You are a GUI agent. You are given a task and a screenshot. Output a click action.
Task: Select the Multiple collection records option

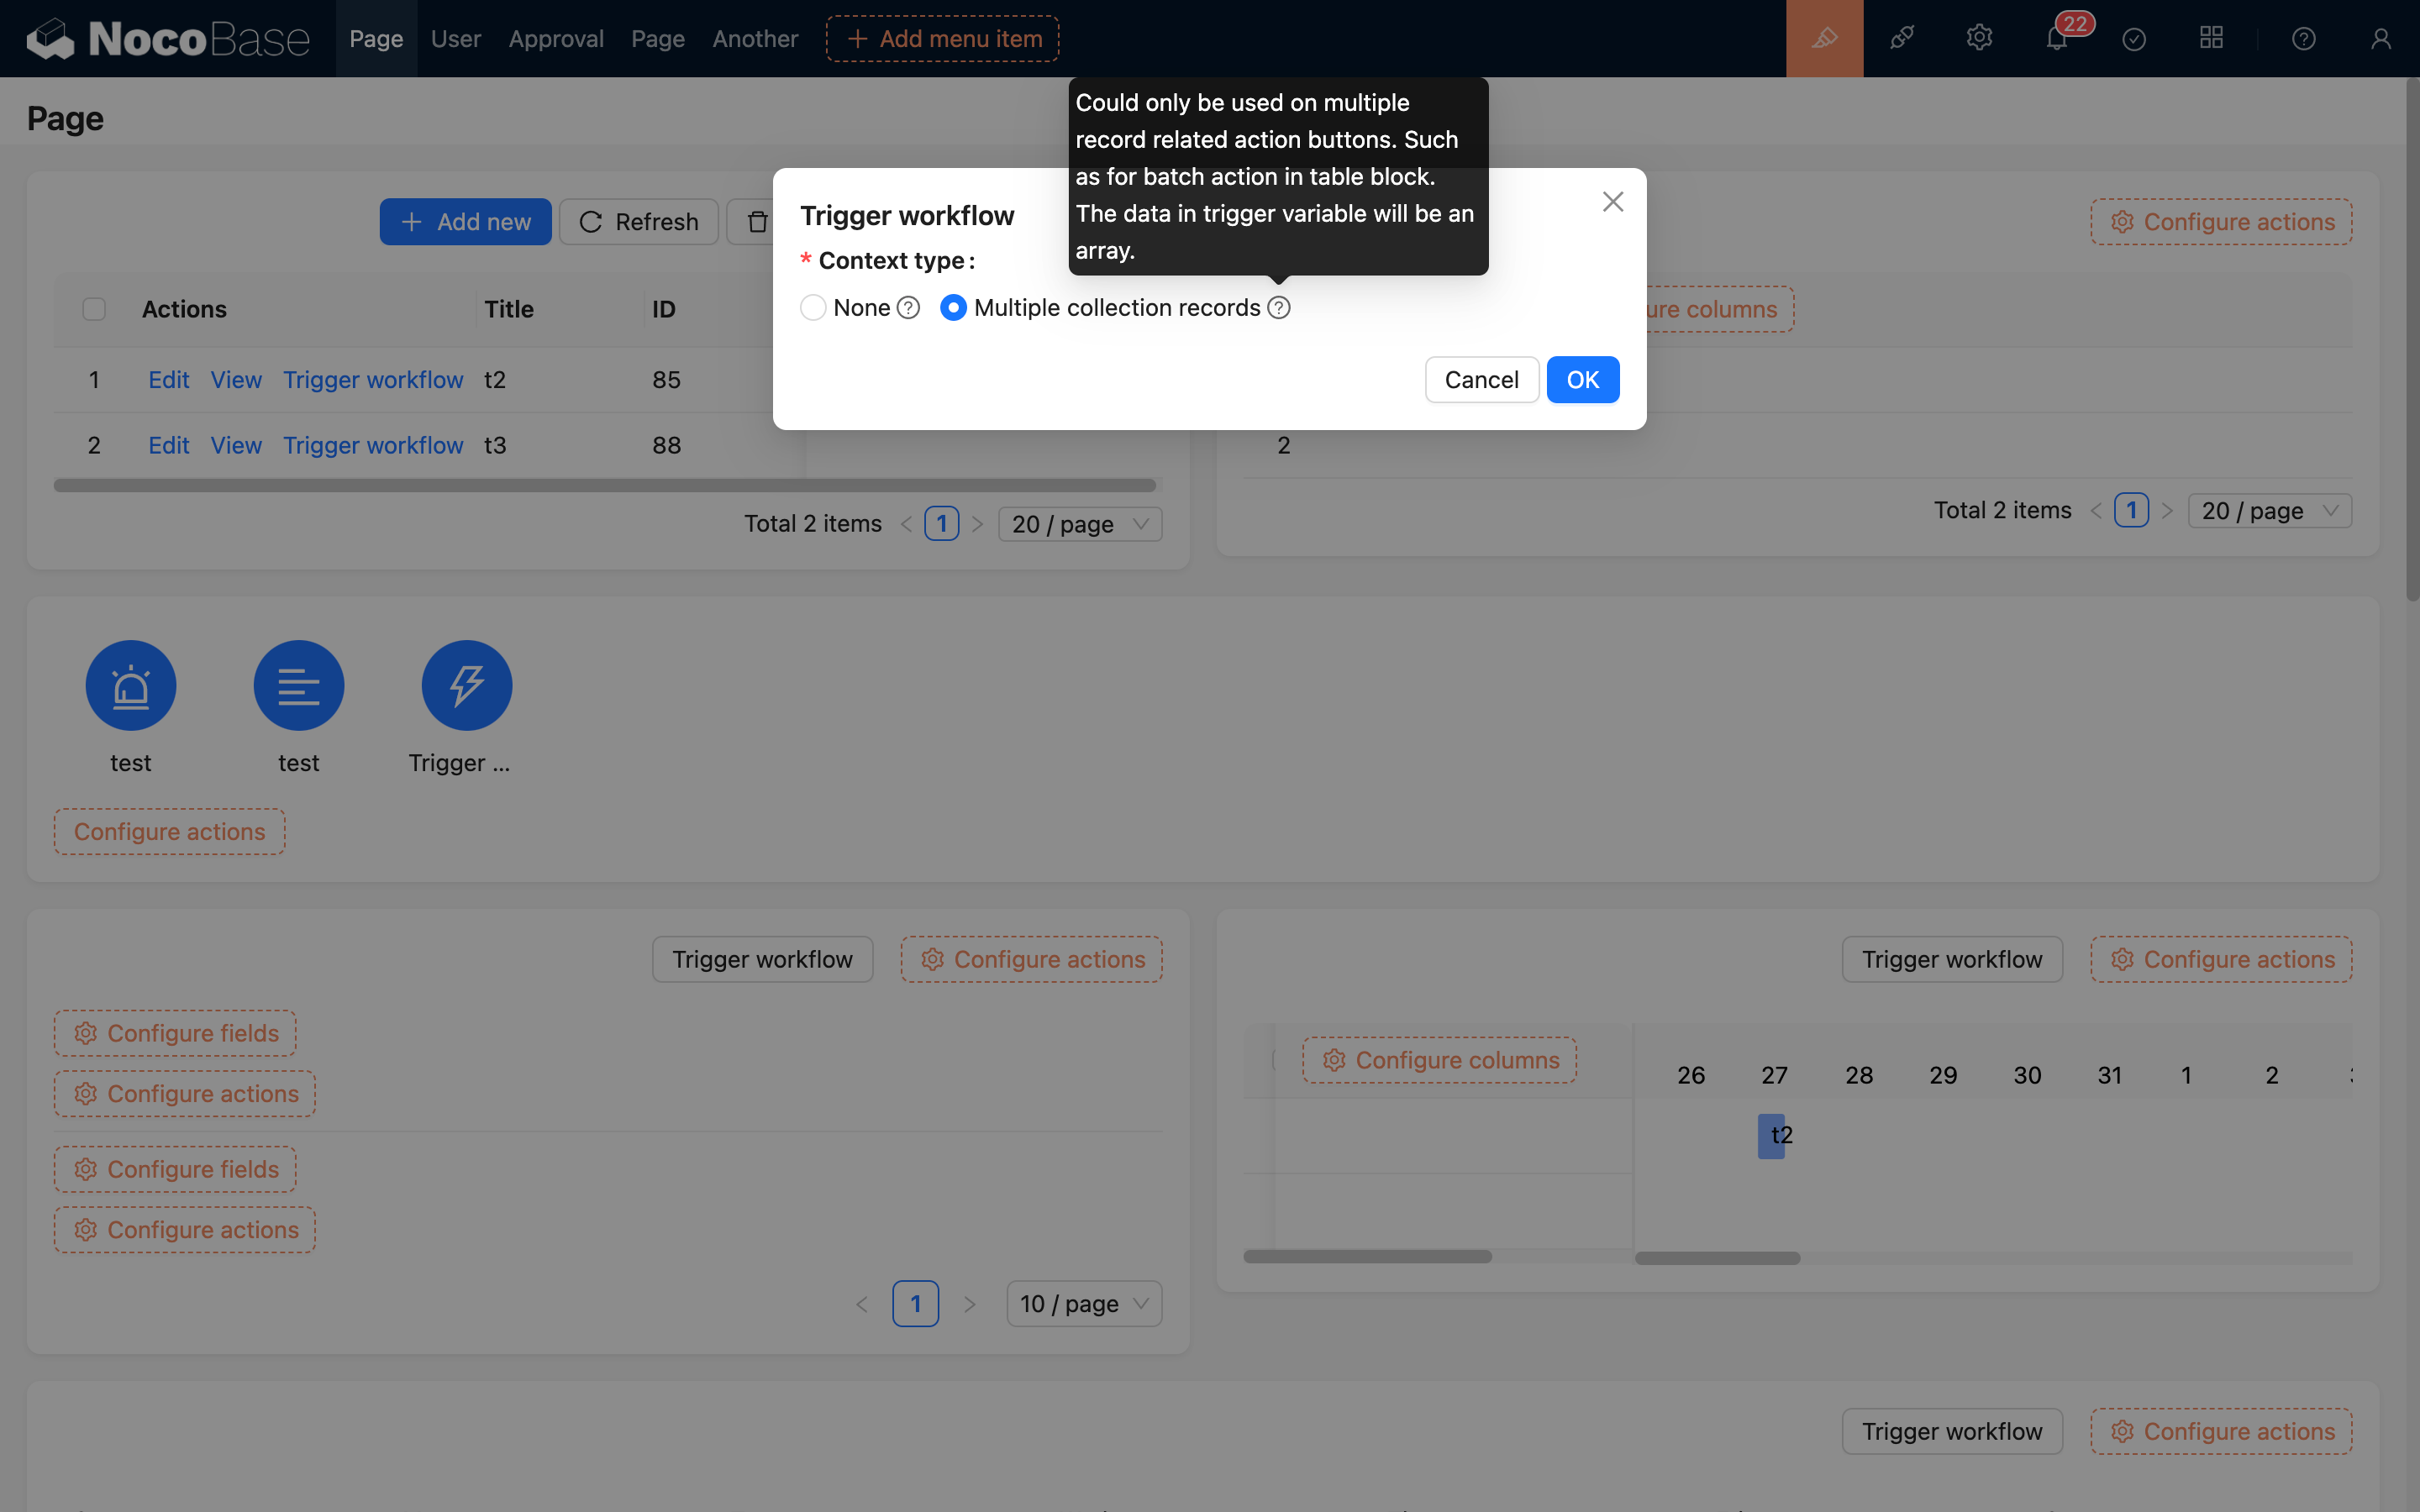[x=953, y=307]
